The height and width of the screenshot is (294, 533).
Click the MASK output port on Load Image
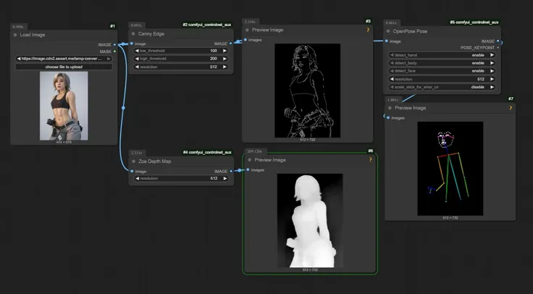114,51
